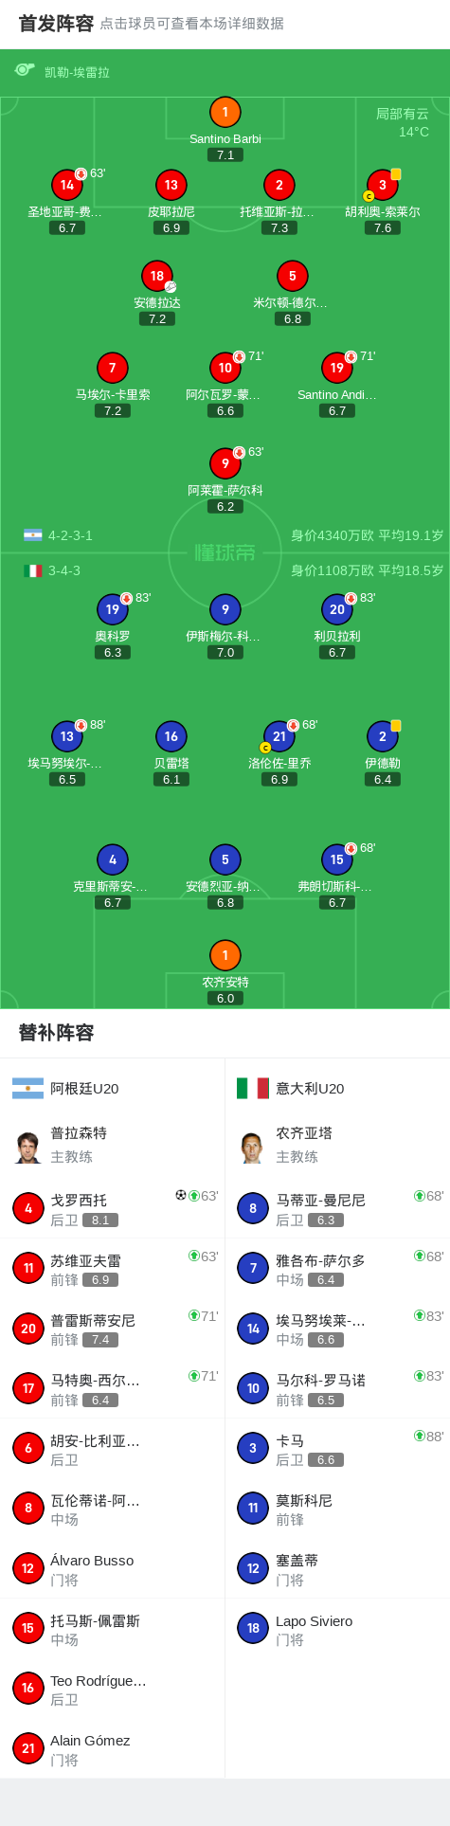This screenshot has height=1826, width=450.
Task: Click the referee whistle icon beside 凯勒-埃雷拉
Action: coord(25,70)
